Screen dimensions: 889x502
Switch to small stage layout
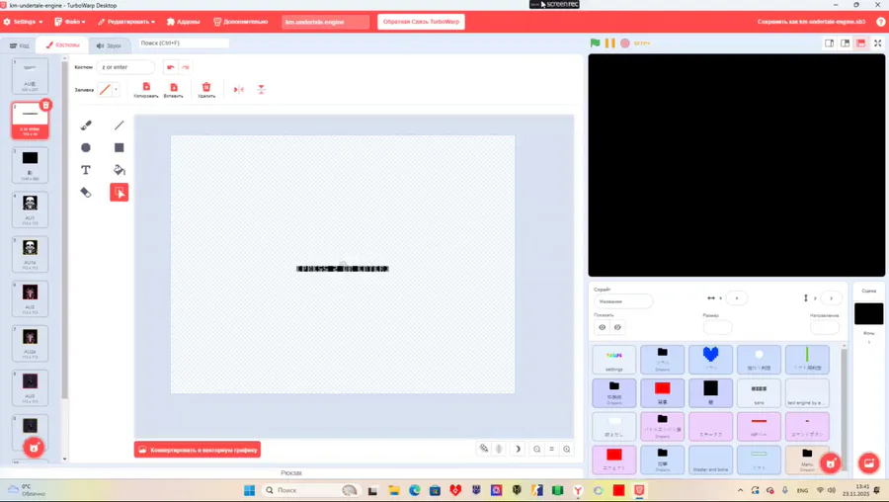pyautogui.click(x=829, y=43)
